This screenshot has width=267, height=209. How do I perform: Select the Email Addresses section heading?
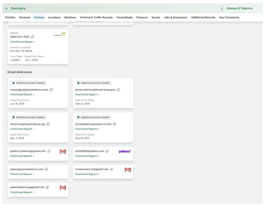(x=20, y=72)
